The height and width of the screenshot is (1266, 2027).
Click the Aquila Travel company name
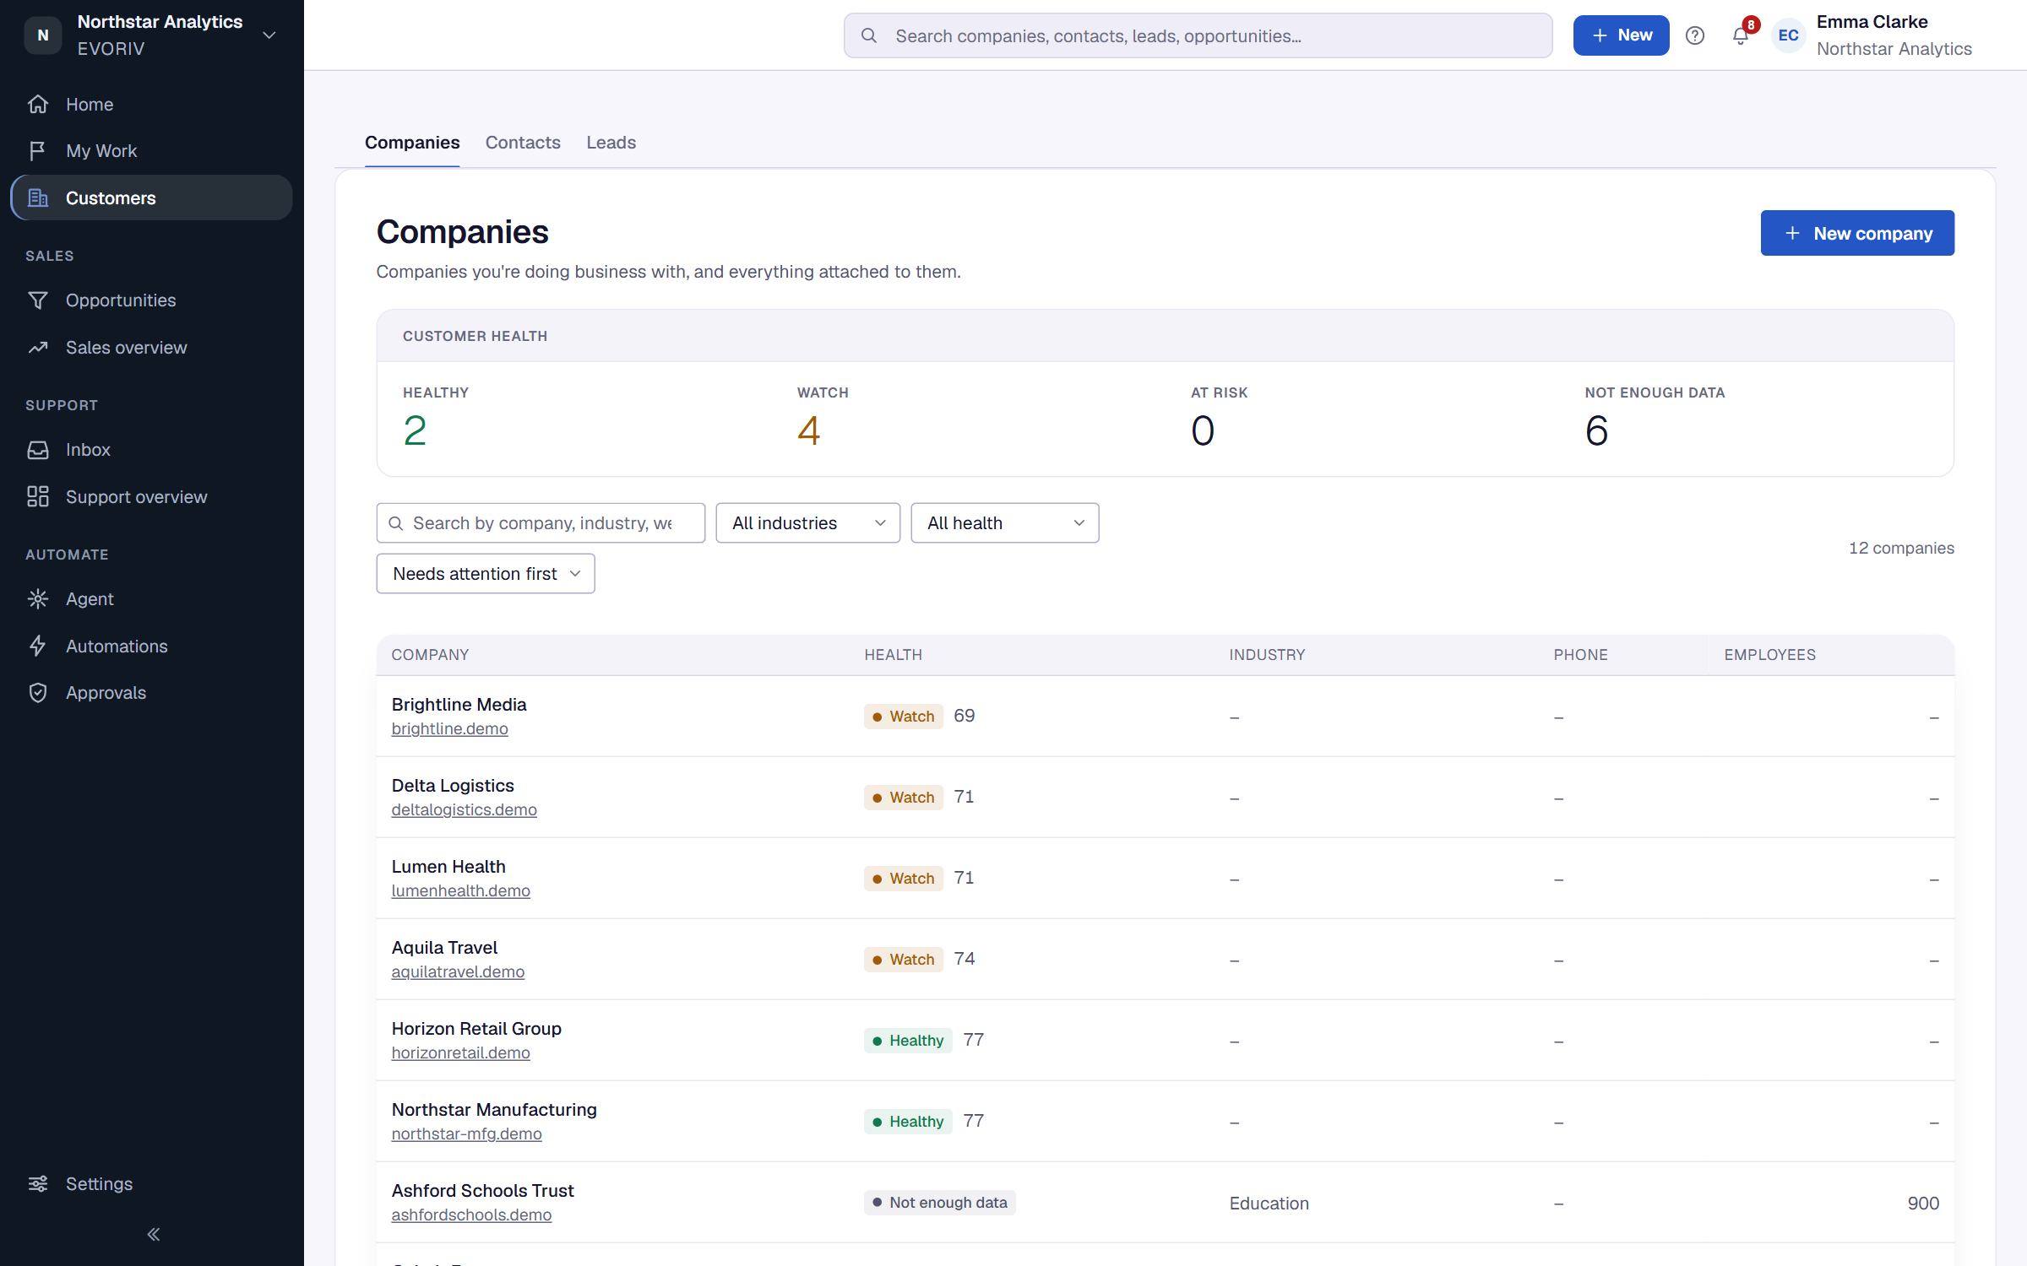444,948
